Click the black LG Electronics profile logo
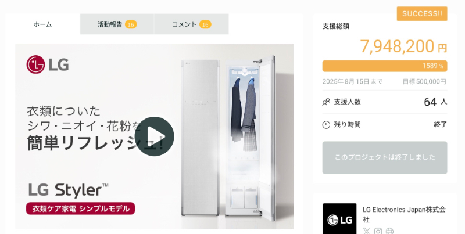The image size is (465, 234). [x=339, y=218]
